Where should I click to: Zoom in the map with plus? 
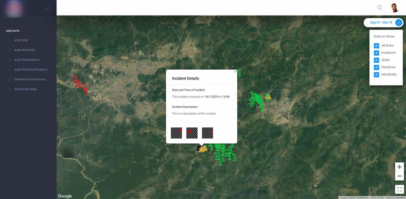pos(399,167)
